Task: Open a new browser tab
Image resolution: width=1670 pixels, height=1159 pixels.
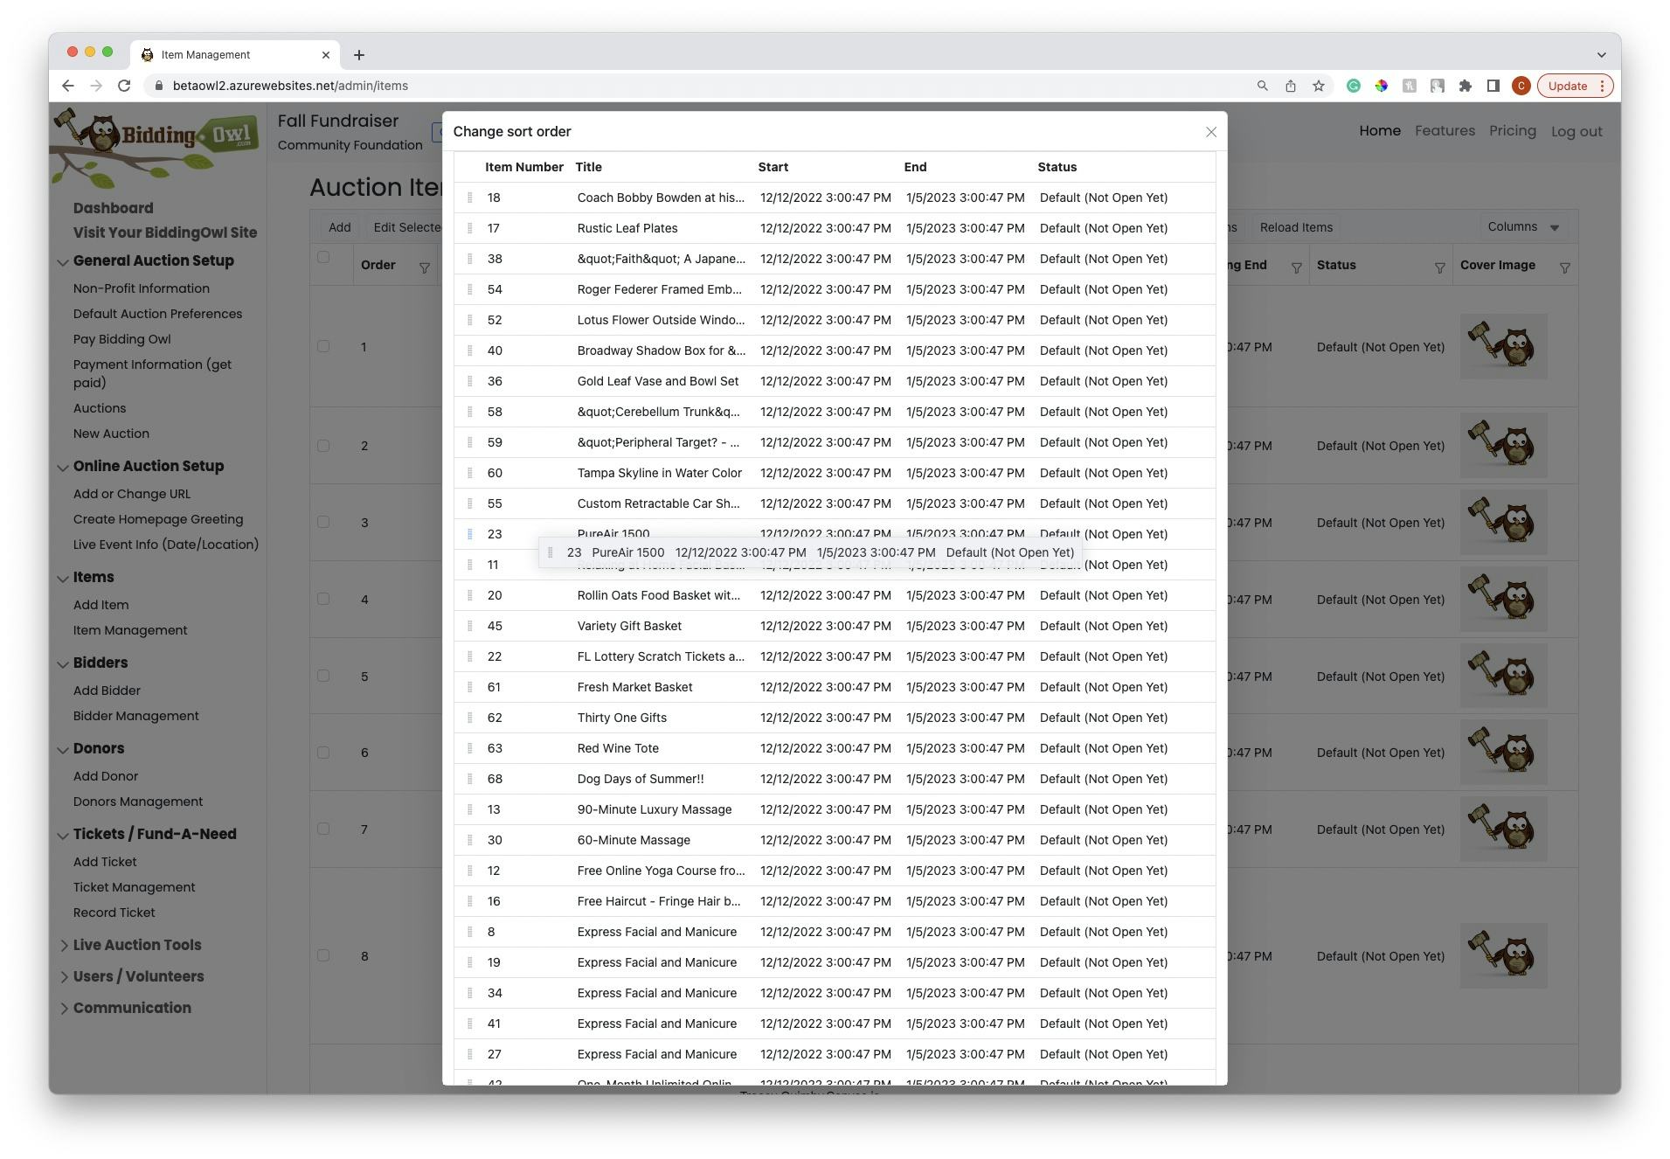Action: pyautogui.click(x=359, y=55)
